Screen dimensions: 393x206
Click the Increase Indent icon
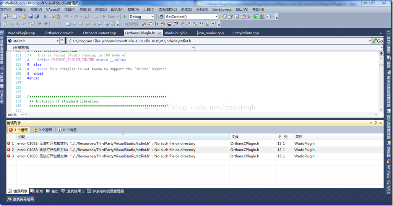click(45, 24)
